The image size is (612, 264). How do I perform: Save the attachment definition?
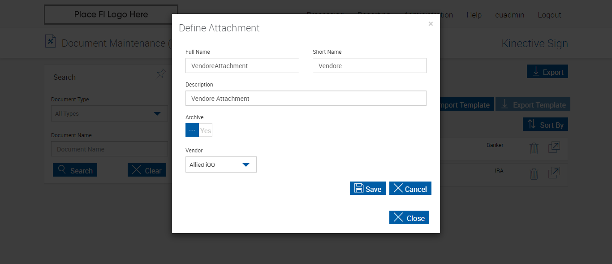[367, 189]
